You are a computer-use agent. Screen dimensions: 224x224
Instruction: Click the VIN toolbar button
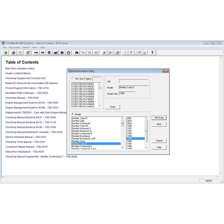pos(36,53)
